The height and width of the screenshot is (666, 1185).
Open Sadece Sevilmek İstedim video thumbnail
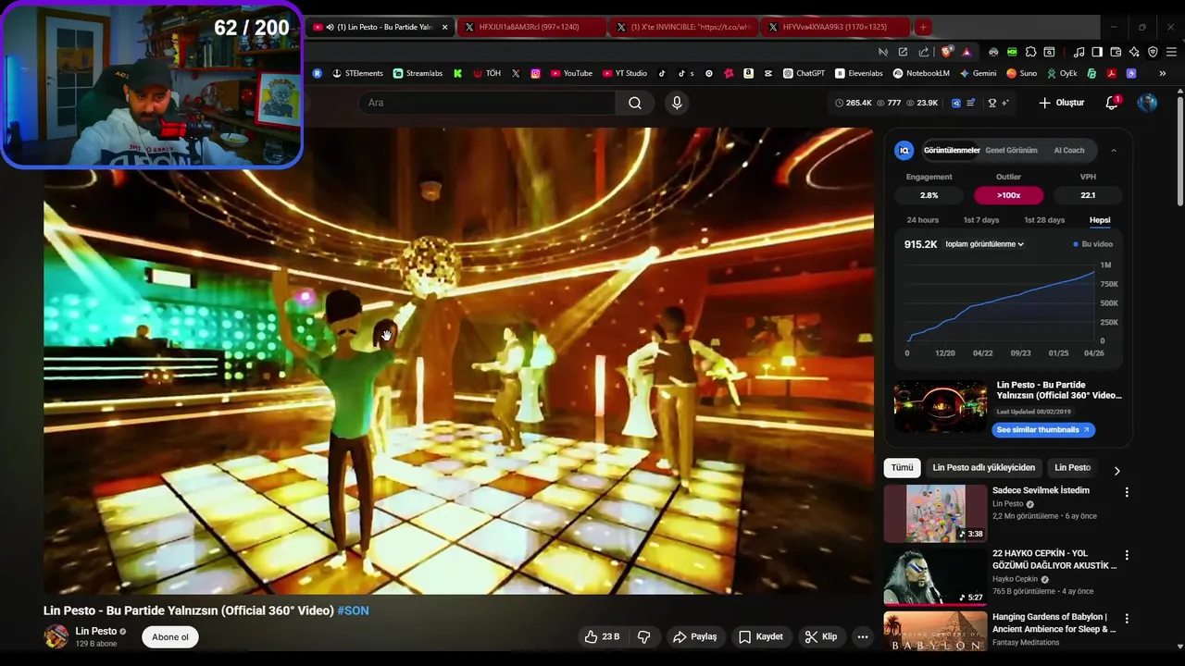click(935, 513)
